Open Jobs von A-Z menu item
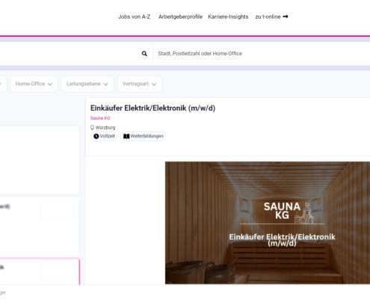The height and width of the screenshot is (299, 370). click(134, 16)
